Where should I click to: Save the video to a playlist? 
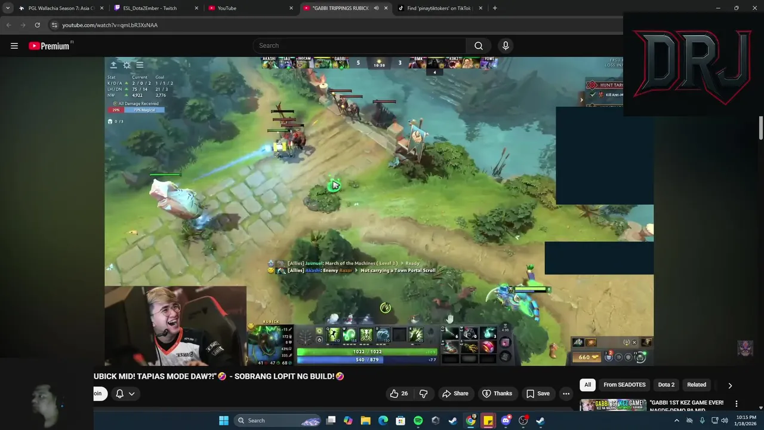coord(537,394)
